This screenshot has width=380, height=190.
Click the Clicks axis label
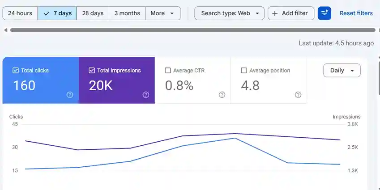(x=16, y=117)
